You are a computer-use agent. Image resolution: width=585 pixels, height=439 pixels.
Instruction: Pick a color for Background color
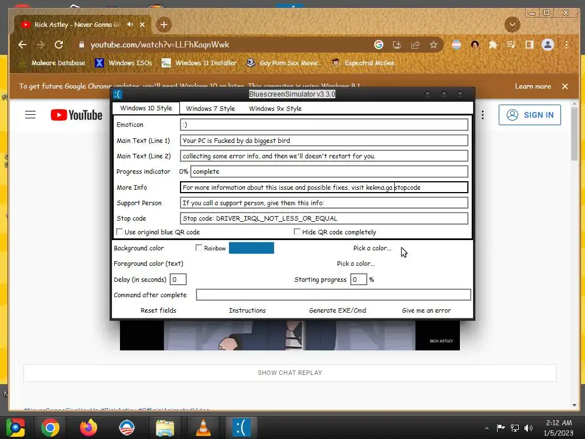(x=372, y=248)
